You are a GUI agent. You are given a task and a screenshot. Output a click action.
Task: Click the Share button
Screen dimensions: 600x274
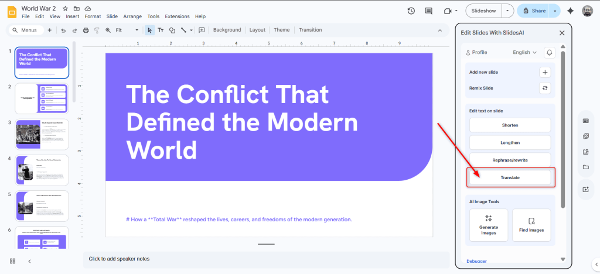[x=533, y=11]
